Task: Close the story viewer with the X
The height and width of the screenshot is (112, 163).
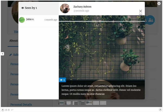Action: [140, 11]
